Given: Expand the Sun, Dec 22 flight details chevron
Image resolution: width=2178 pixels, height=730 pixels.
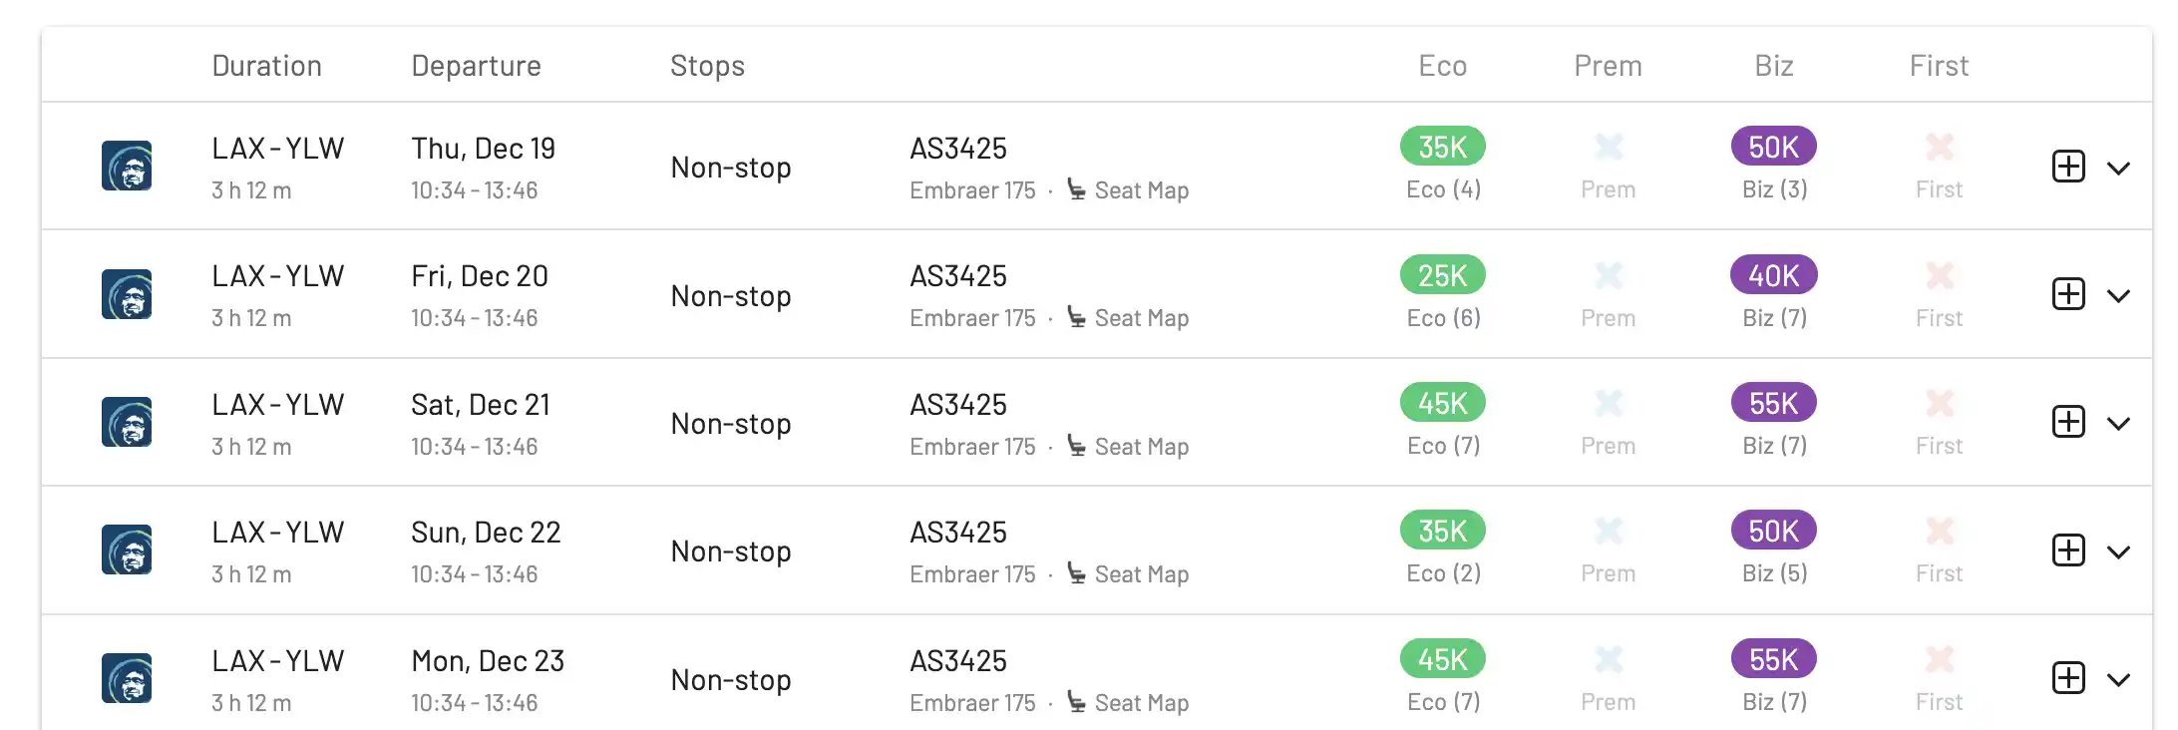Looking at the screenshot, I should click(2118, 551).
